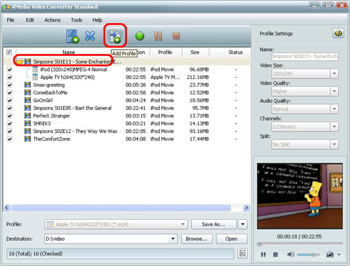Open the Split dropdown
This screenshot has width=350, height=266.
334,144
